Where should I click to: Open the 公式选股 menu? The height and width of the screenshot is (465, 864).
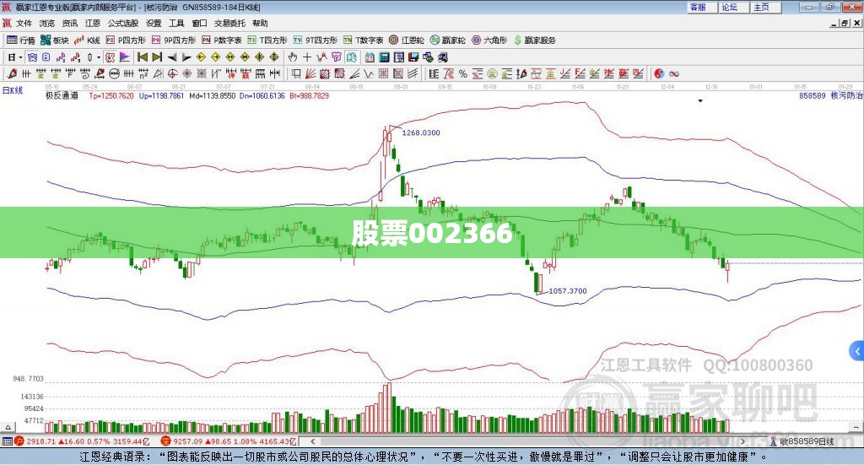click(123, 23)
